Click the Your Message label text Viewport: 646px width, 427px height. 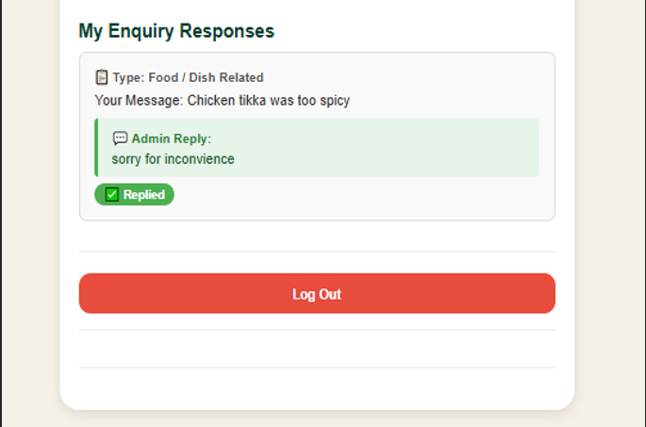tap(139, 101)
